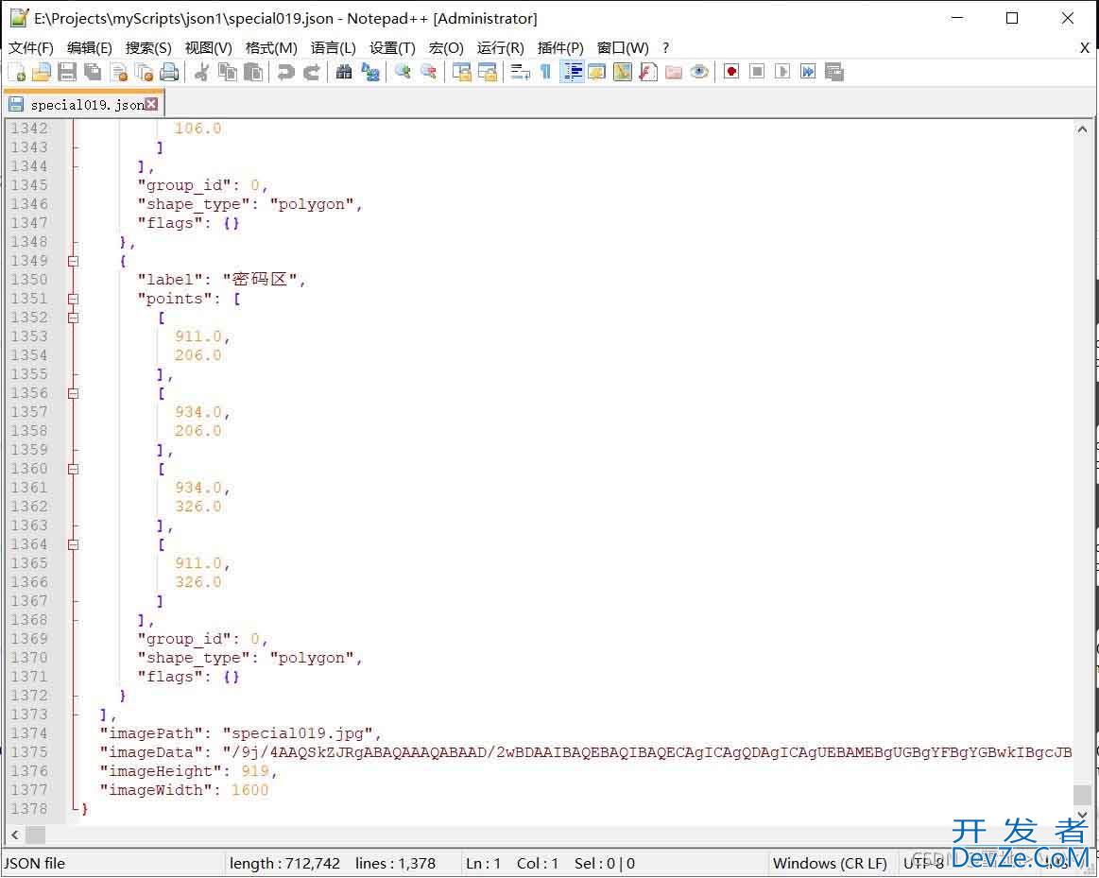Viewport: 1099px width, 878px height.
Task: Collapse the fold marker at line 1360
Action: 73,470
